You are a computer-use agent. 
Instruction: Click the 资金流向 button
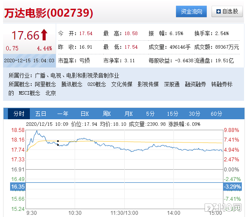pyautogui.click(x=191, y=11)
